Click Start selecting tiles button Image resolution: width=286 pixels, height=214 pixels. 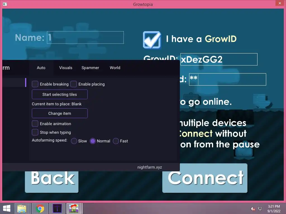pos(60,94)
